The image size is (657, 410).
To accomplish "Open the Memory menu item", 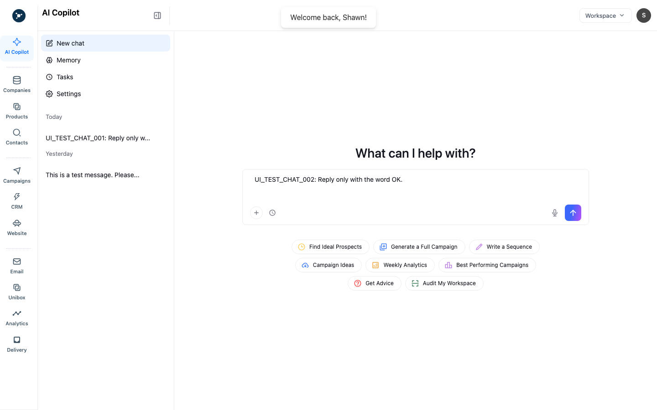I will (105, 60).
